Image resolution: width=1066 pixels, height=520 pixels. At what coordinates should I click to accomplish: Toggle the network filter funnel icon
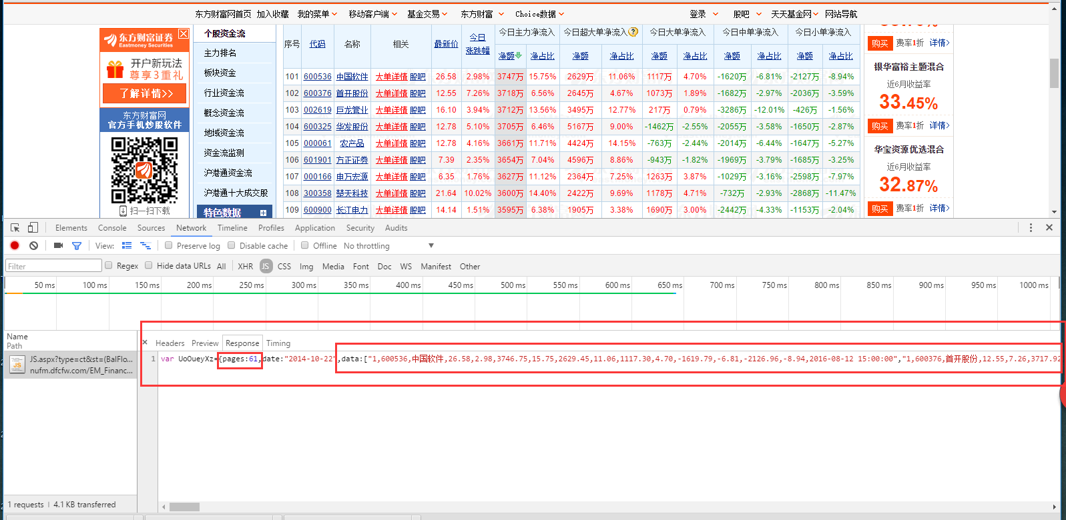(x=77, y=245)
